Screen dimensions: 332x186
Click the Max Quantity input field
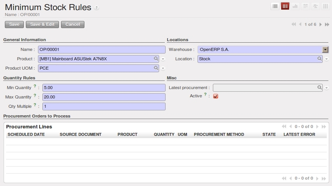point(104,97)
